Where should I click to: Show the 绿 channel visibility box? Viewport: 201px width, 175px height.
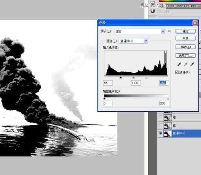(x=160, y=117)
